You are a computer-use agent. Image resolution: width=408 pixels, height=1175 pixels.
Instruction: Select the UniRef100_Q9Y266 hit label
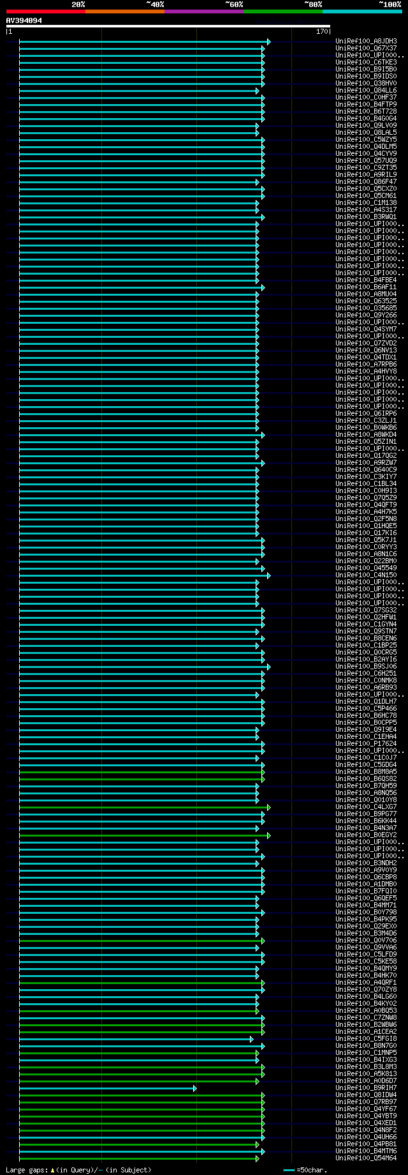366,315
